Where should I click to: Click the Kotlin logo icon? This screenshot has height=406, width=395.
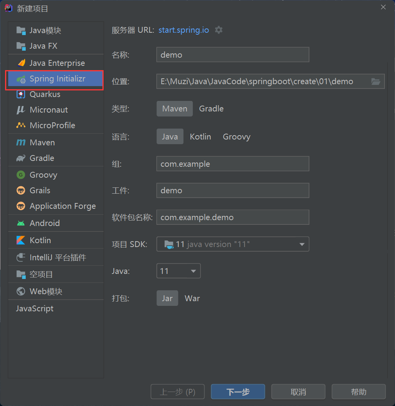point(21,240)
